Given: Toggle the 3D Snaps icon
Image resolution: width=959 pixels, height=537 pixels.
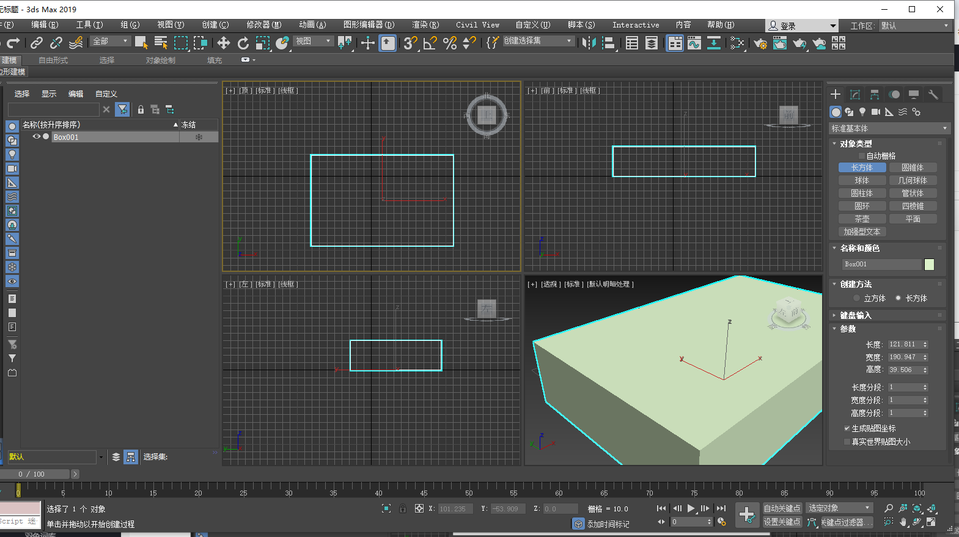Looking at the screenshot, I should pyautogui.click(x=411, y=42).
